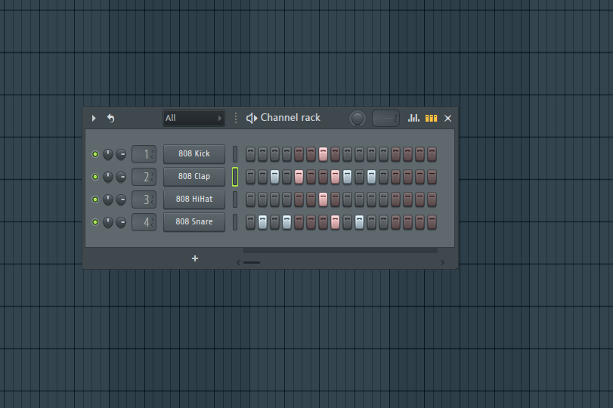Select the 808 Kick channel selector LED

(235, 154)
